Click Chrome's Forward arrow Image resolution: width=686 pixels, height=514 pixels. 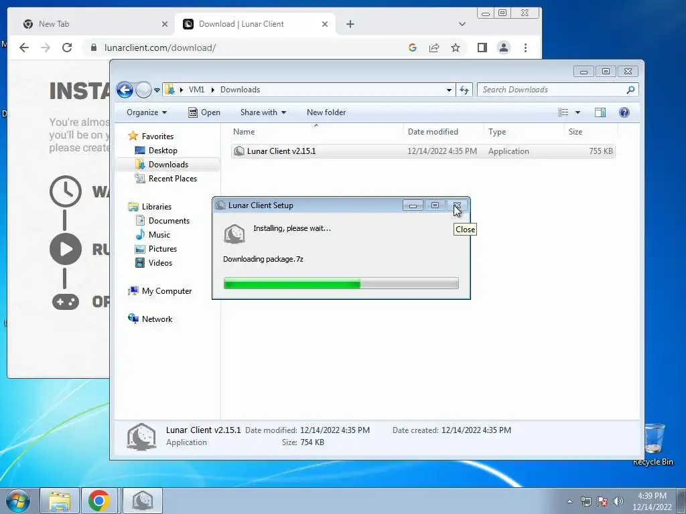[x=46, y=48]
